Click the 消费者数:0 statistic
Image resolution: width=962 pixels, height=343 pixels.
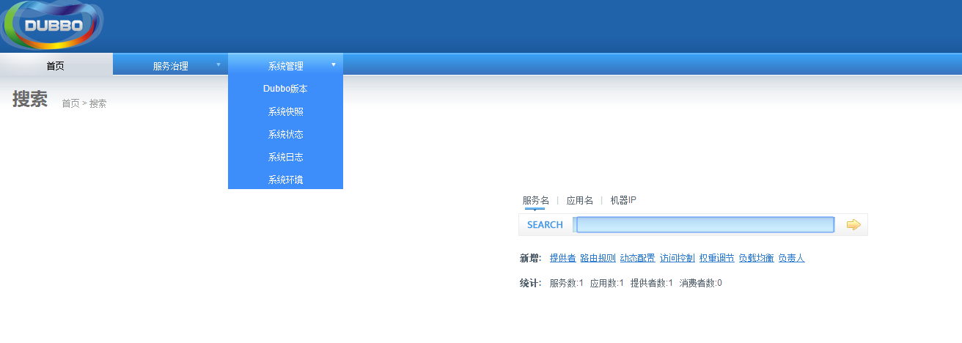700,283
